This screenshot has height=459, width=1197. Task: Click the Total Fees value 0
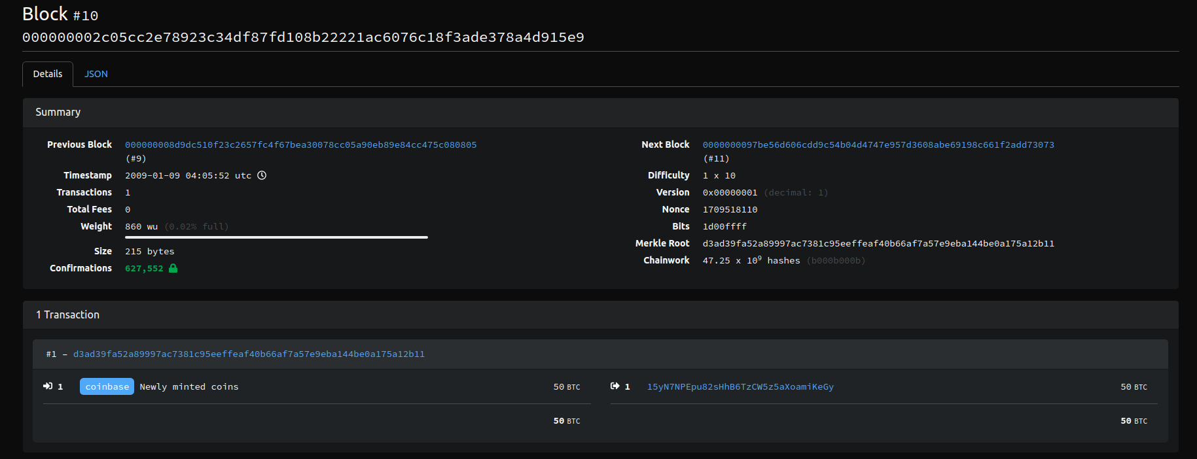128,210
